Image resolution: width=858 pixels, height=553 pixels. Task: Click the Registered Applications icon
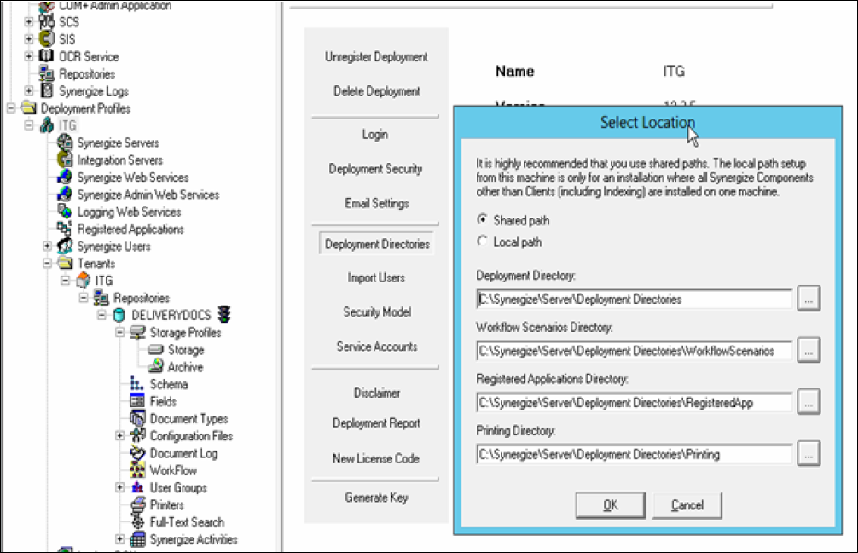point(65,229)
